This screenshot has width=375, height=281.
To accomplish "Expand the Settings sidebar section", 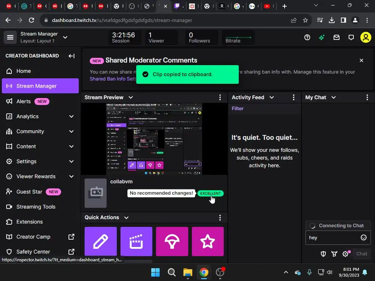I will 71,161.
